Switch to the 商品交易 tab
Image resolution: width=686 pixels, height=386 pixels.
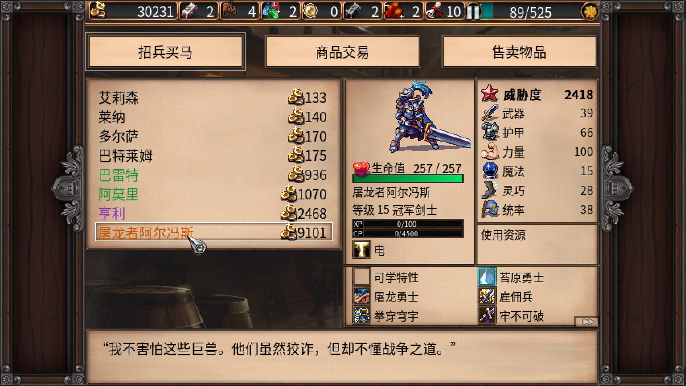(x=342, y=52)
